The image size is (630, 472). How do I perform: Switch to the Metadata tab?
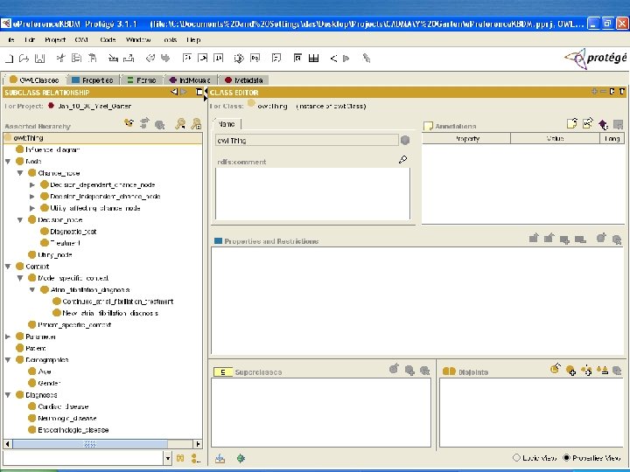click(x=244, y=80)
